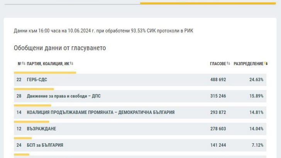Click the yellow result bar above ВЪЗРАЖДАНЕ

pos(32,122)
